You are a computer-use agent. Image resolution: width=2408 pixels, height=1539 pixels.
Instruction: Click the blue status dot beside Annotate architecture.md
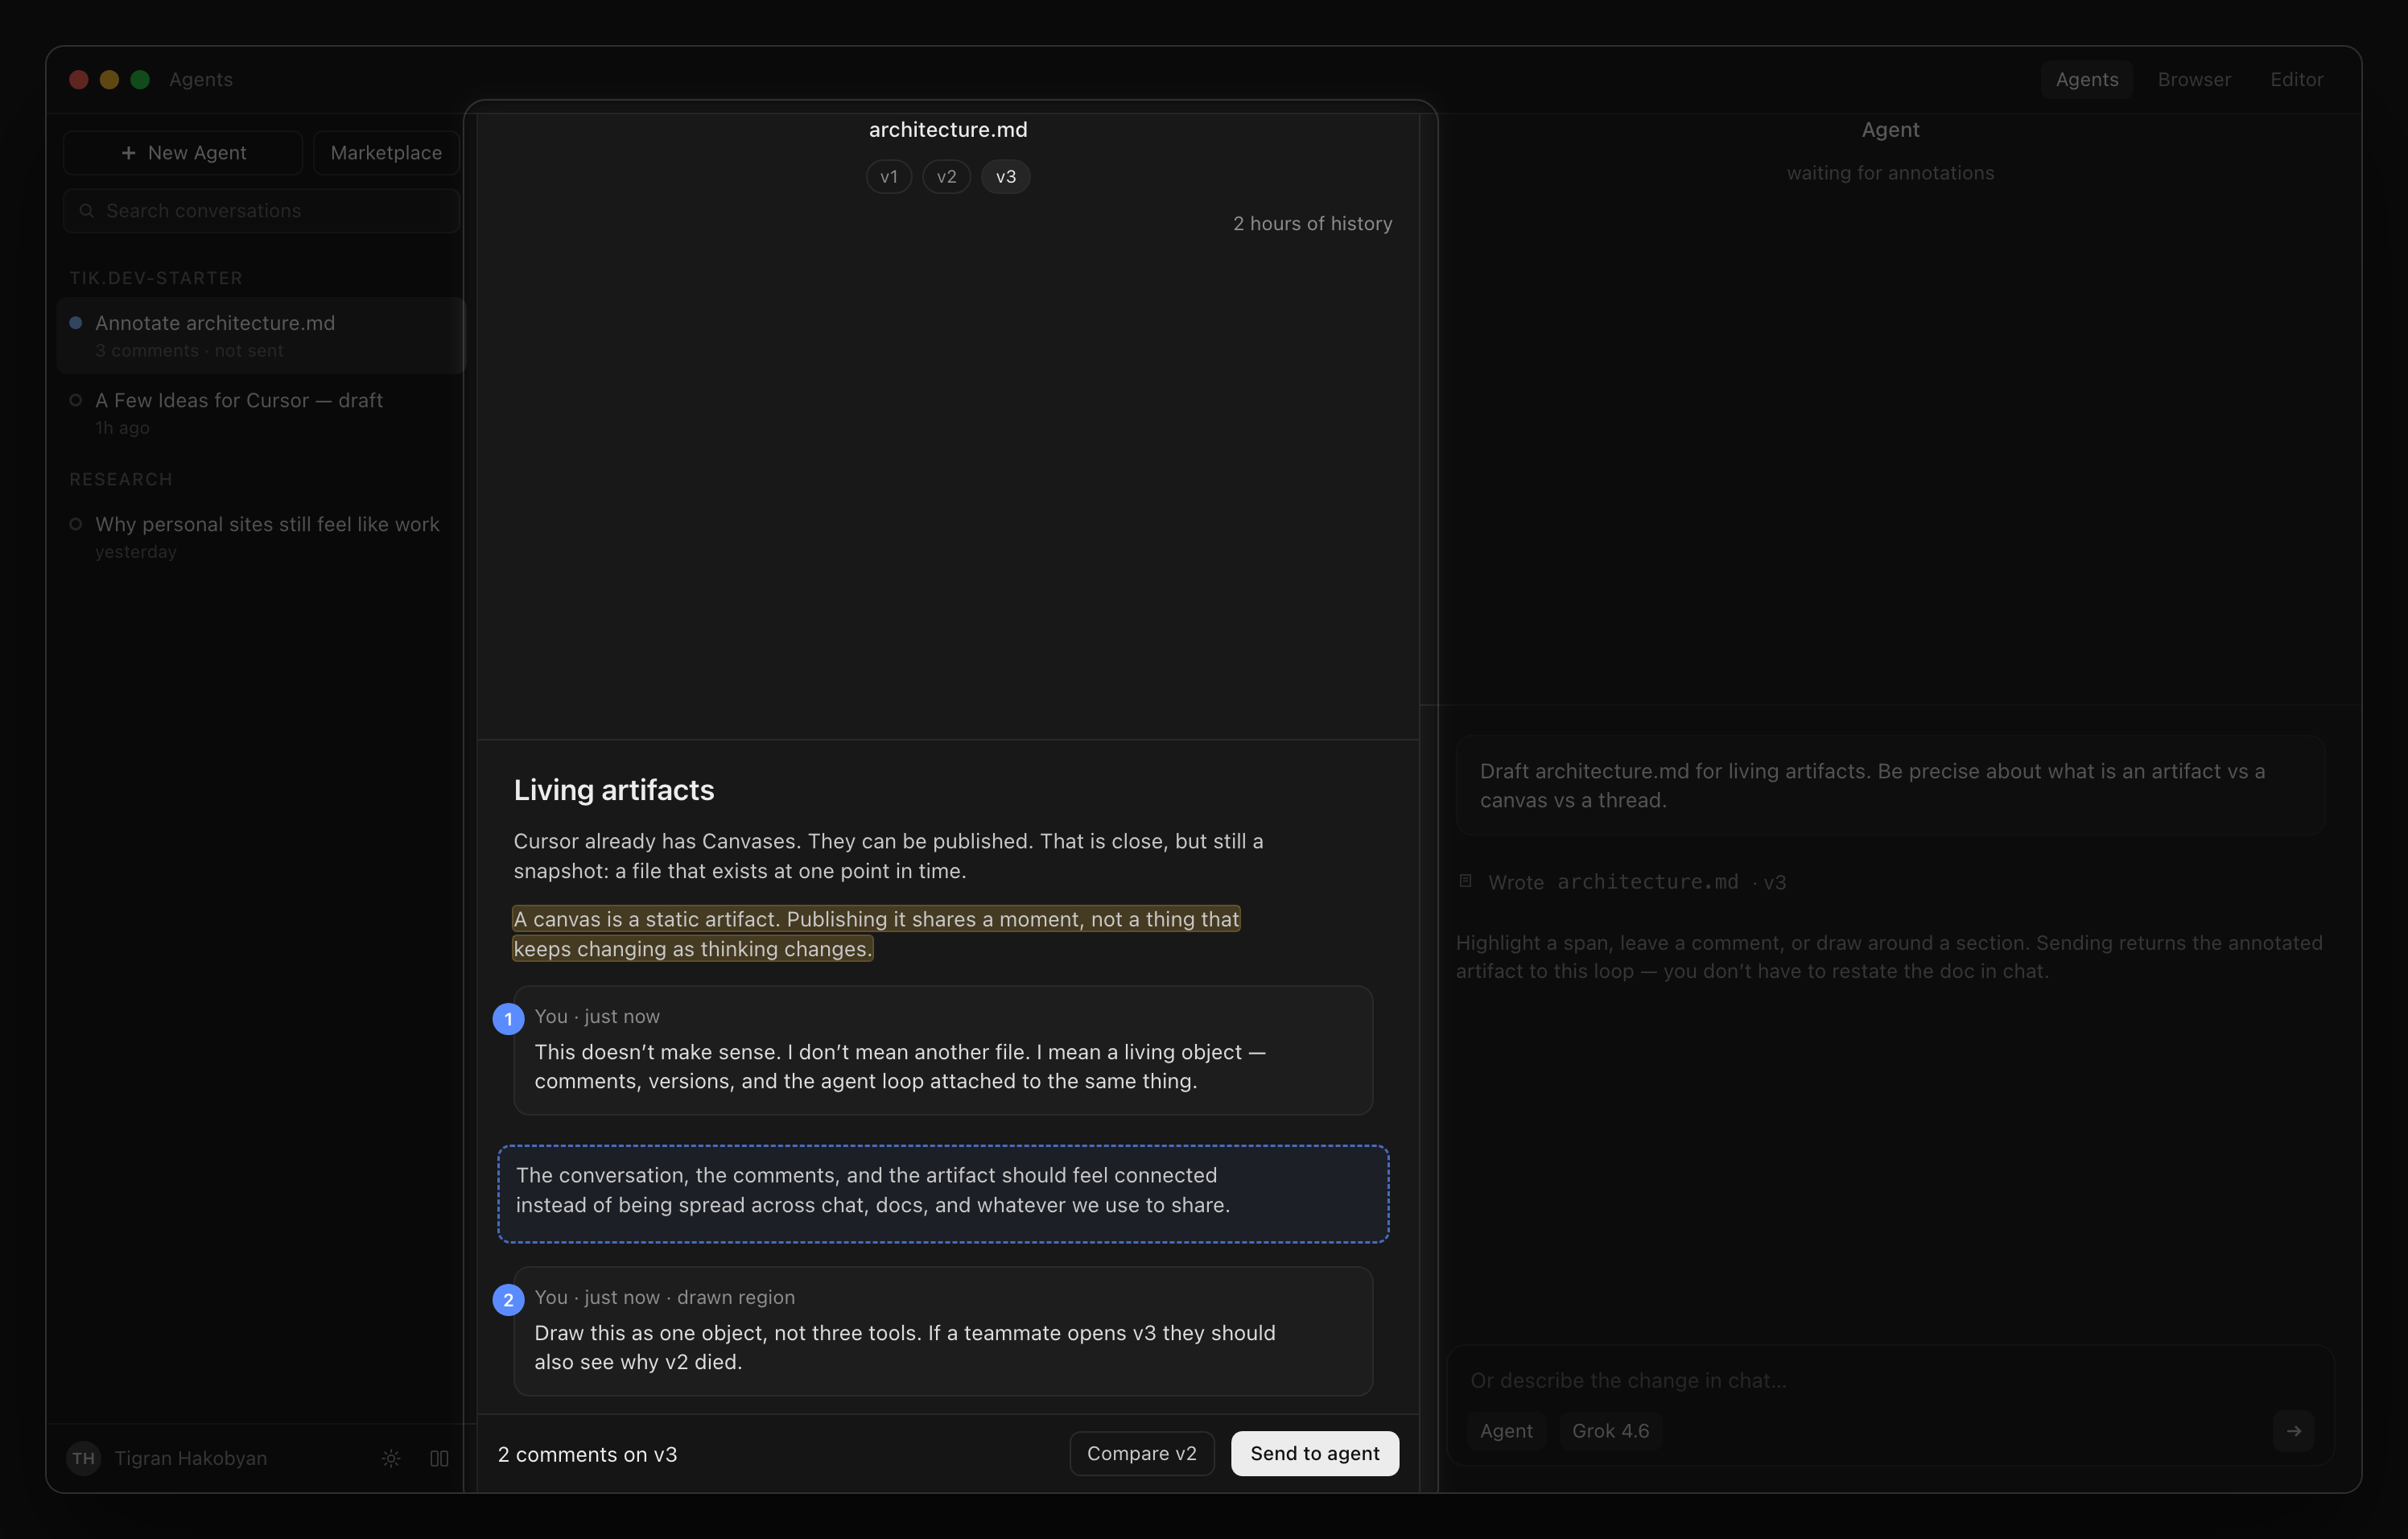point(75,323)
